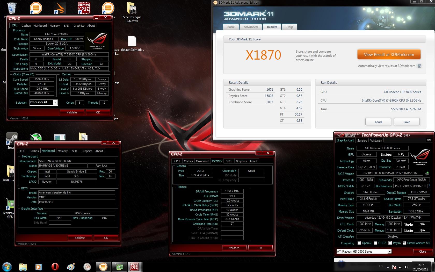Open the Recycle Bin desktop icon
435x272 pixels.
(x=12, y=8)
